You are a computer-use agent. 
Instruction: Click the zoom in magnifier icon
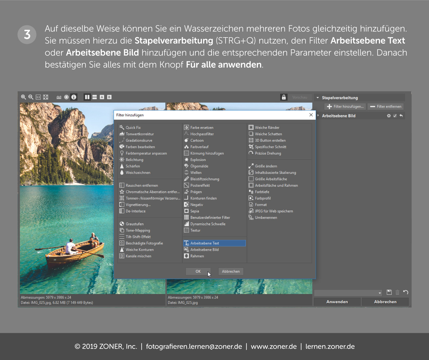coord(24,97)
